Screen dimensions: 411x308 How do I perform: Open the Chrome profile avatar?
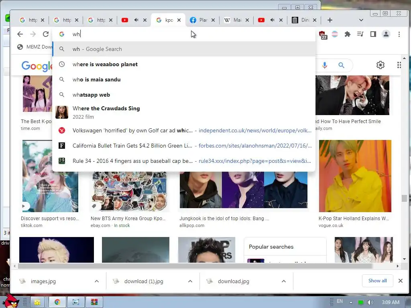386,34
